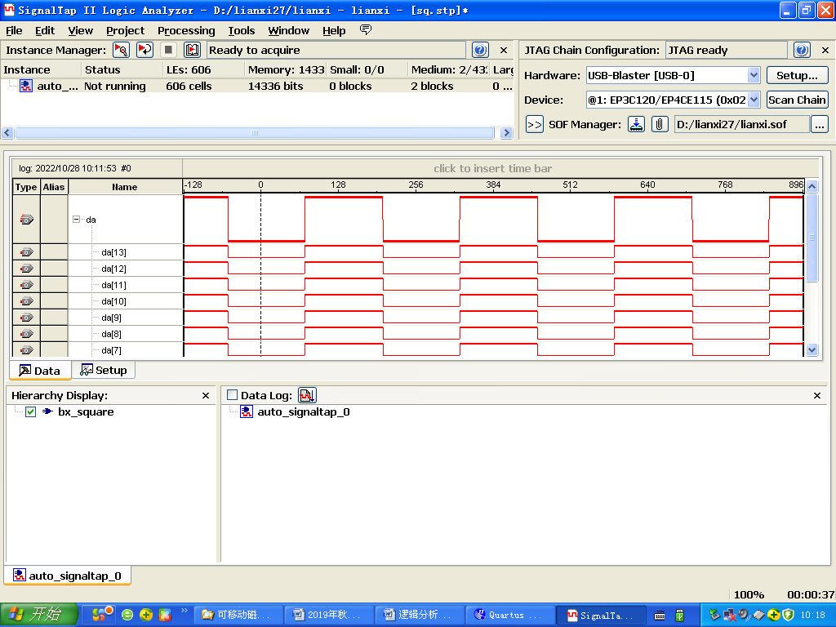The height and width of the screenshot is (627, 836).
Task: Click the SOF Manager program device icon
Action: pyautogui.click(x=637, y=124)
